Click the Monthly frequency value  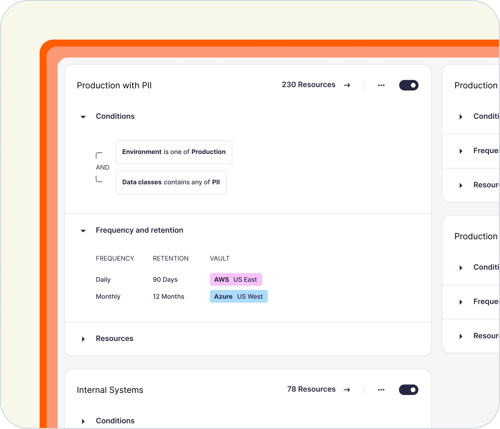(108, 297)
